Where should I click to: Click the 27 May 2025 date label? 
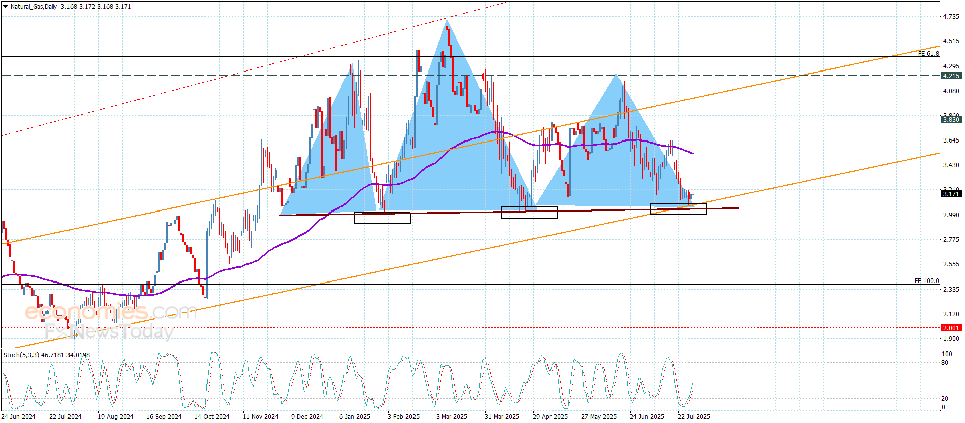point(599,416)
